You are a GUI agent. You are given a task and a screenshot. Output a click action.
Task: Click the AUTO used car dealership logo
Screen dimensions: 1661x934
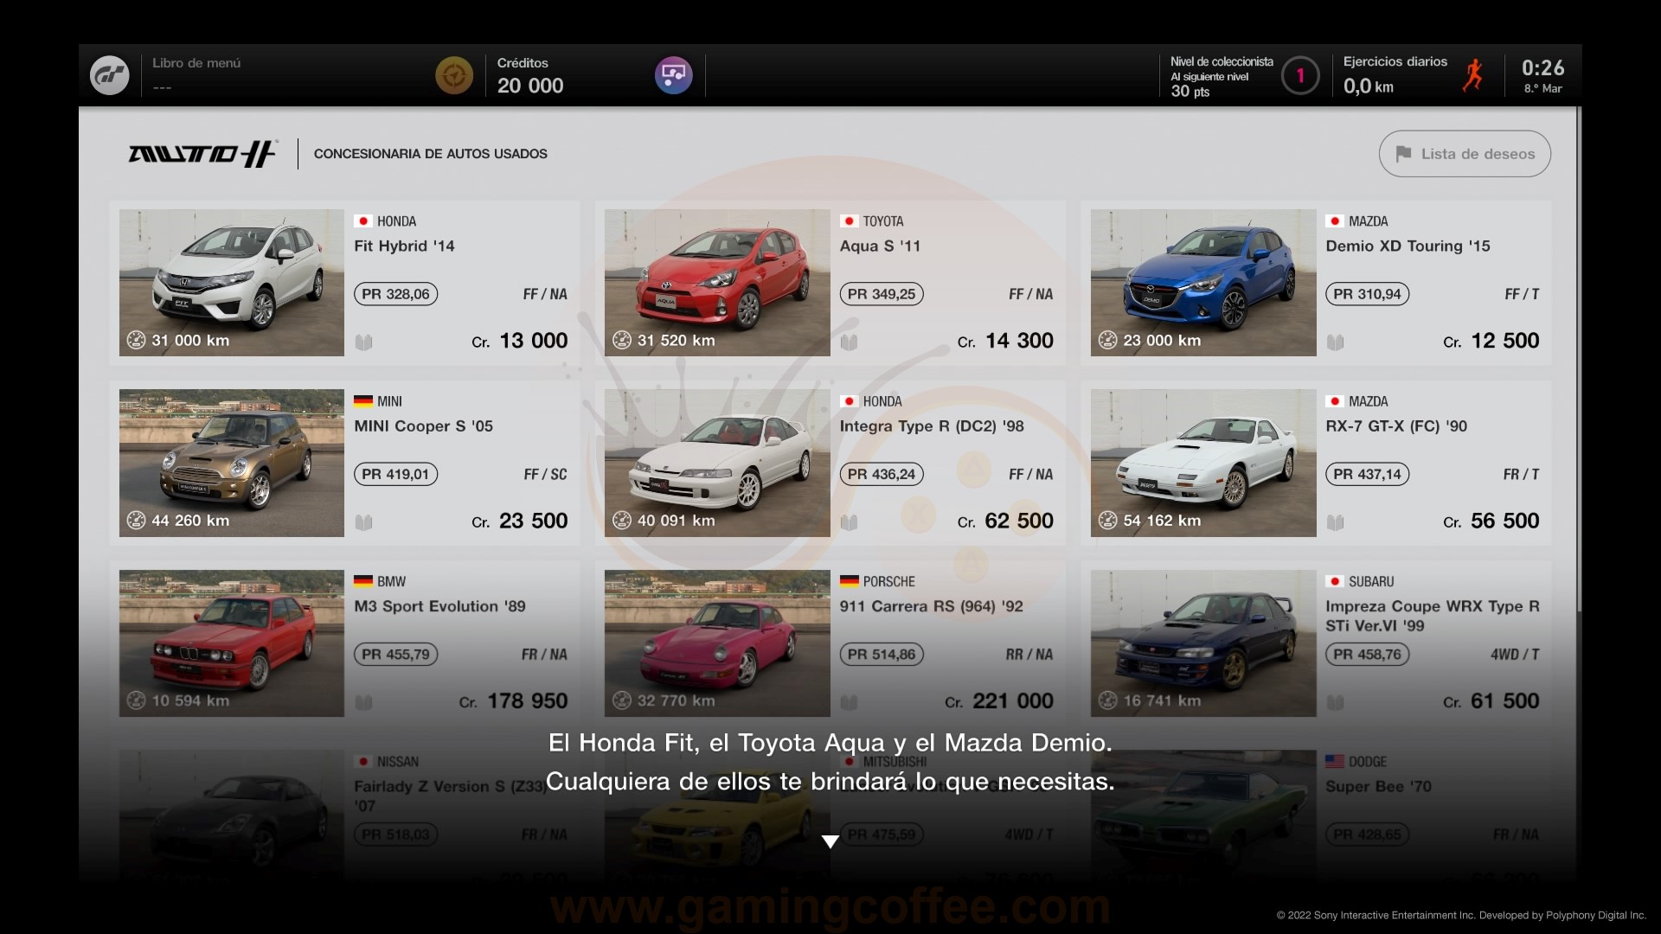click(x=202, y=154)
